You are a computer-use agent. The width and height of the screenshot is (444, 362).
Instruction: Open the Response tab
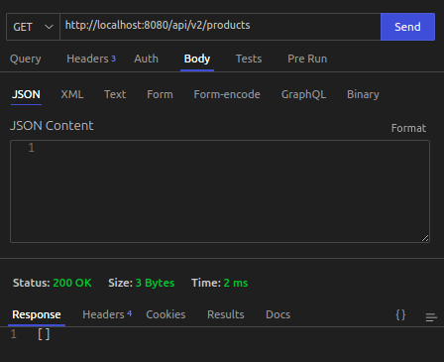[37, 314]
